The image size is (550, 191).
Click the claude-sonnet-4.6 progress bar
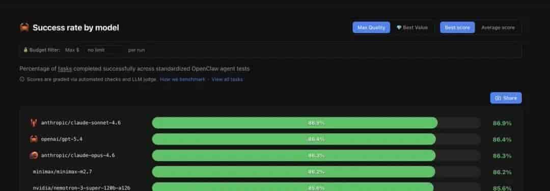pyautogui.click(x=316, y=123)
